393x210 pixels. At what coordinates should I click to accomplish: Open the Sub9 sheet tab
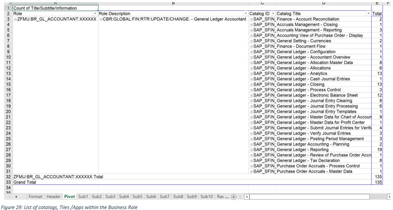[x=192, y=196]
